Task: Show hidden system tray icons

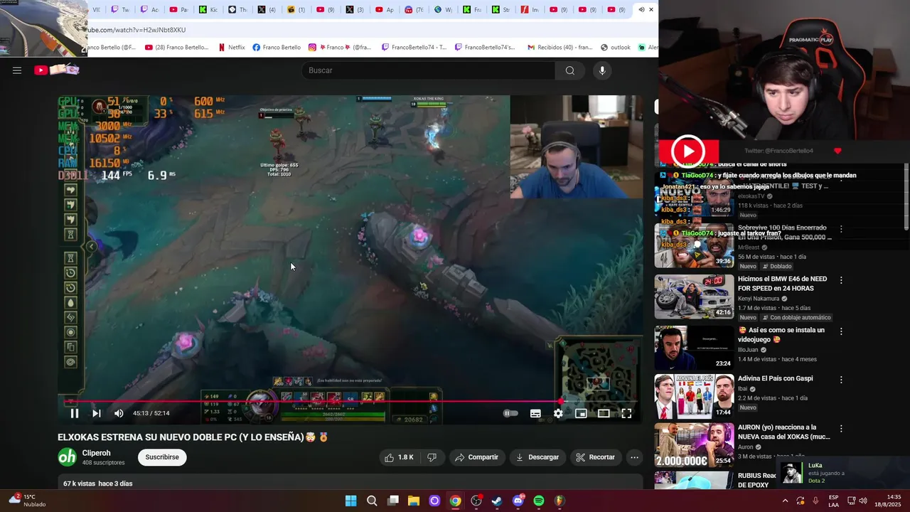Action: coord(785,501)
